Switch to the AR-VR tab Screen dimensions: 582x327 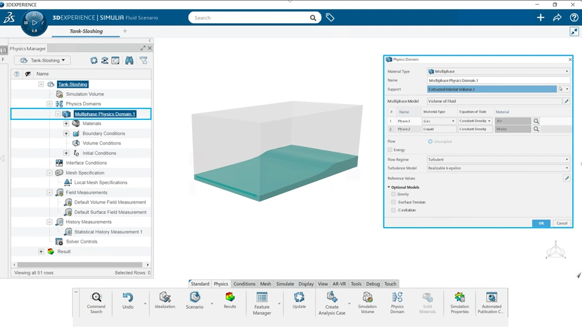339,283
